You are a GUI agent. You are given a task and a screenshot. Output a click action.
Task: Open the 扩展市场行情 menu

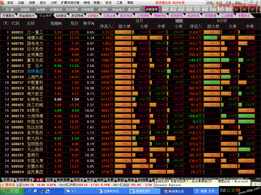coord(70,3)
